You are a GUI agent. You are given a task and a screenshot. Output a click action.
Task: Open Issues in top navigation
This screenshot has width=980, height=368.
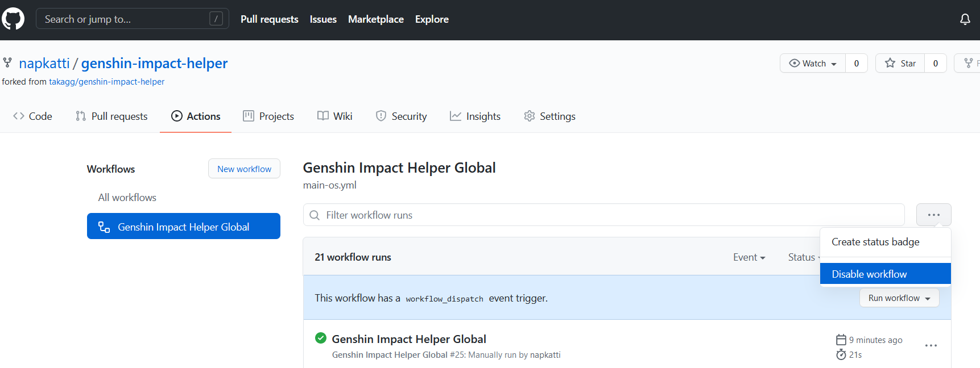click(323, 19)
